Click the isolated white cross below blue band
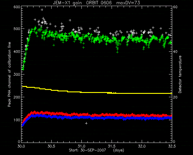The height and width of the screenshot is (155, 193). pos(86,123)
